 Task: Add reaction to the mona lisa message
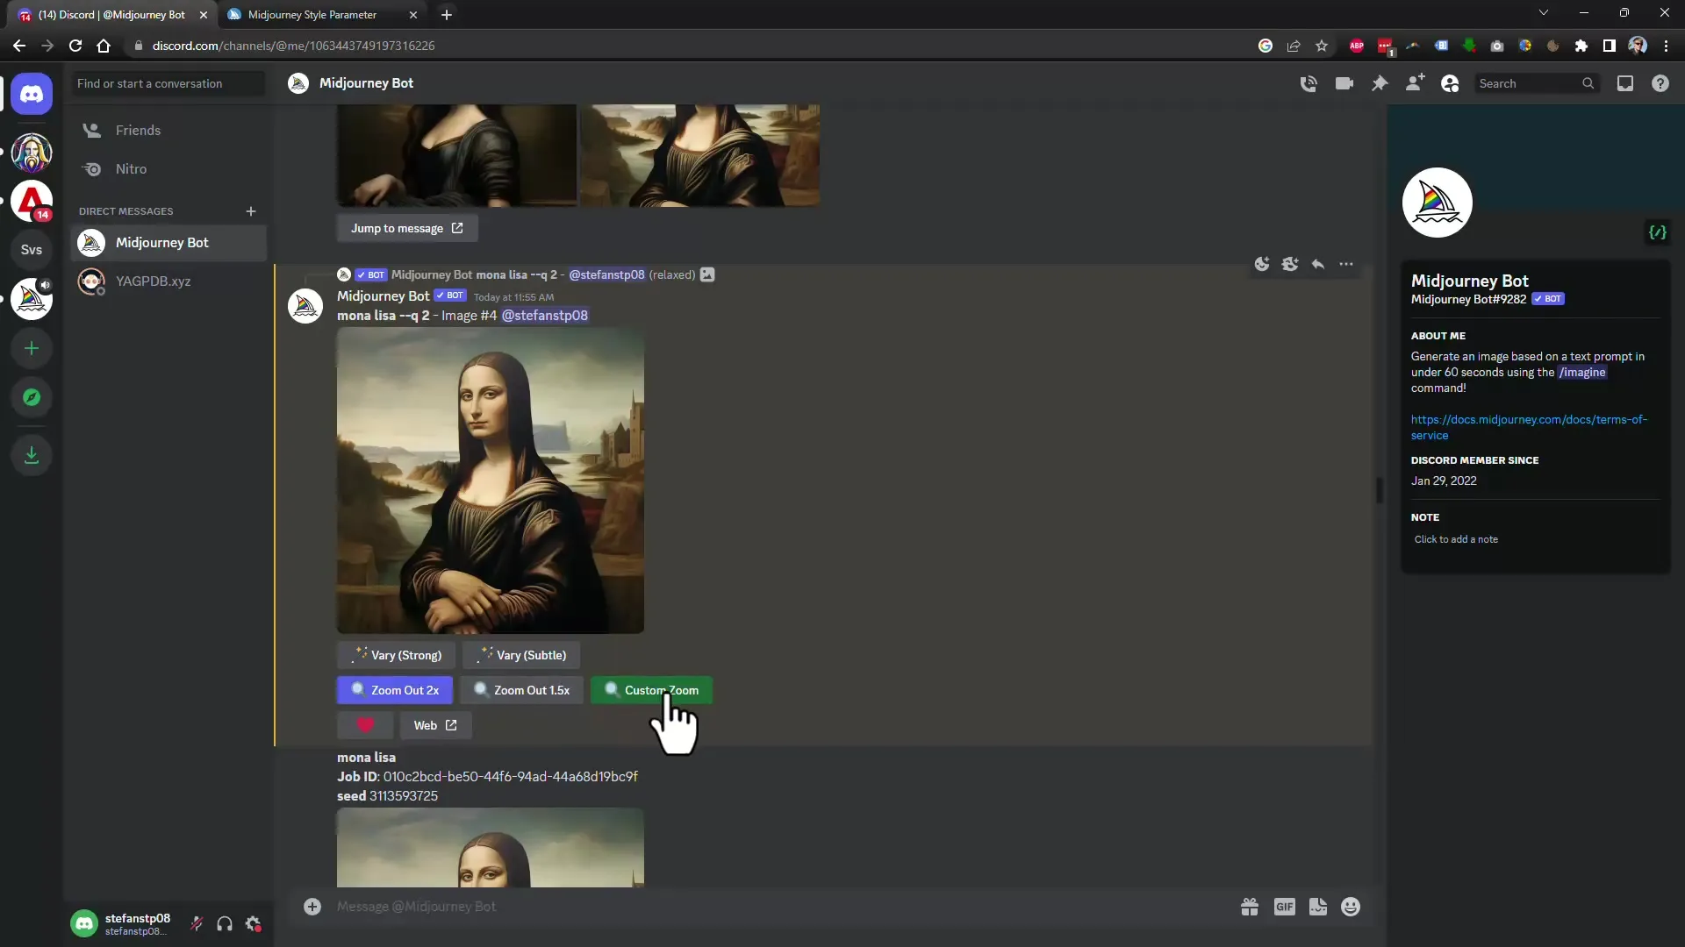[1262, 264]
